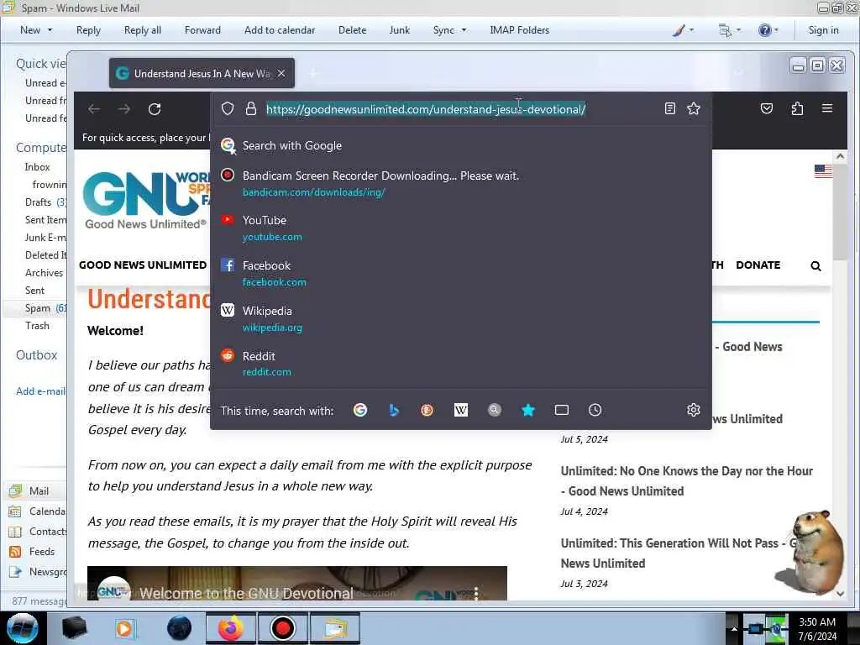Open the Archives folder
This screenshot has width=860, height=645.
[x=44, y=273]
